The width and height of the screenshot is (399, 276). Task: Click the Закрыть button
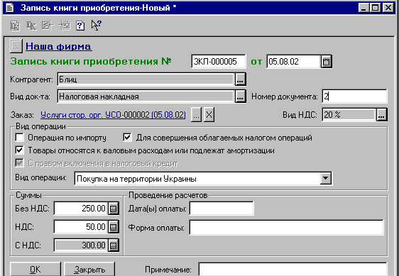(x=89, y=270)
